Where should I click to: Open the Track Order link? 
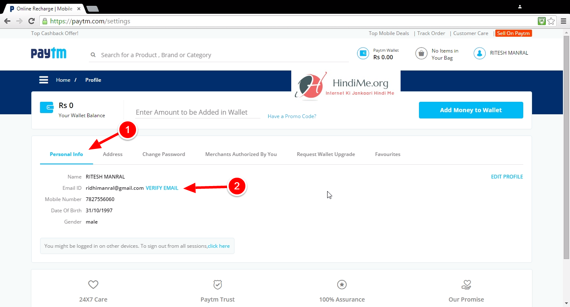(x=431, y=33)
